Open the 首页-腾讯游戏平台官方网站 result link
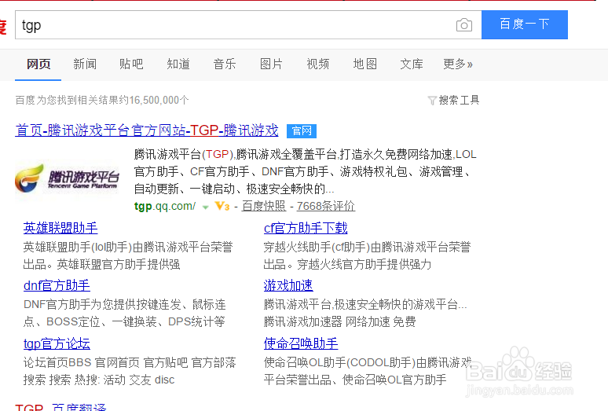The width and height of the screenshot is (608, 411). [147, 130]
